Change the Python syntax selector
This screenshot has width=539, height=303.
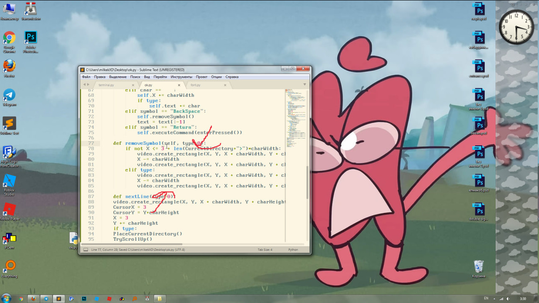293,250
